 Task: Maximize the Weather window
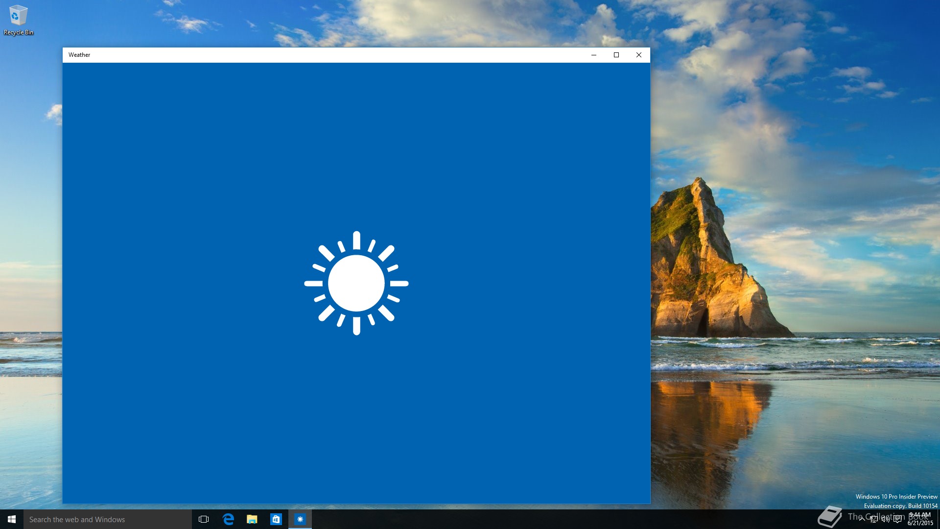(616, 55)
